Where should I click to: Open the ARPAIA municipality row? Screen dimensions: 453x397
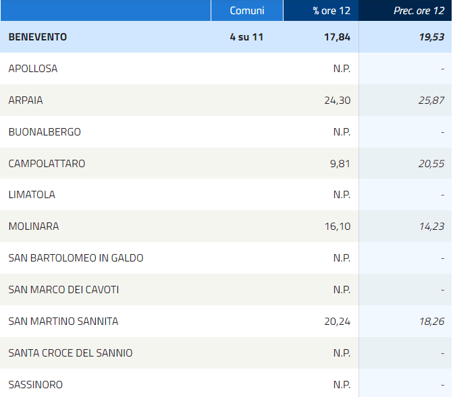(26, 100)
